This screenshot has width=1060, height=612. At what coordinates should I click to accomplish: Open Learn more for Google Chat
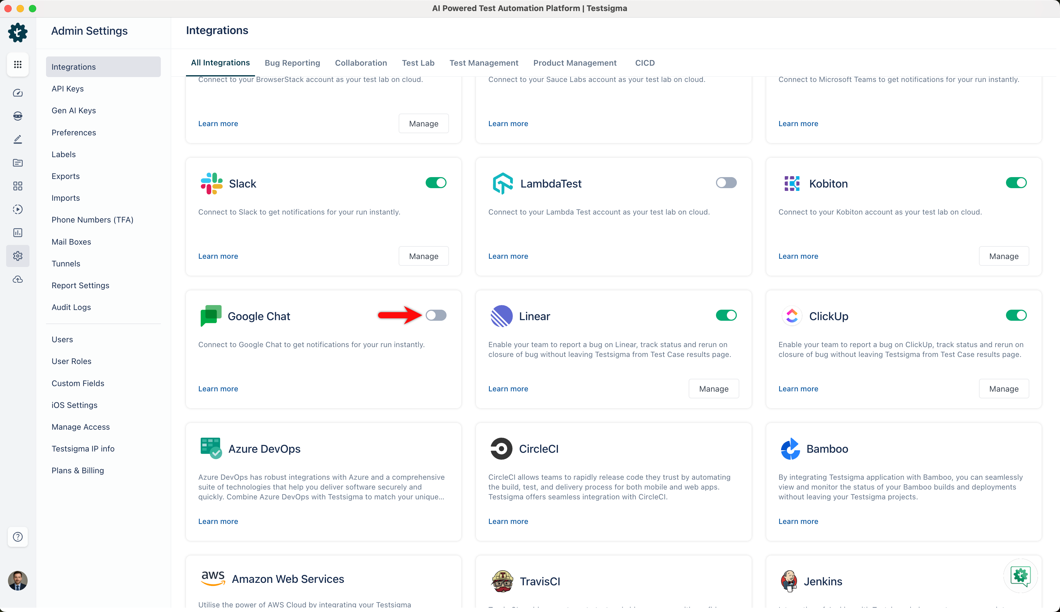(218, 389)
